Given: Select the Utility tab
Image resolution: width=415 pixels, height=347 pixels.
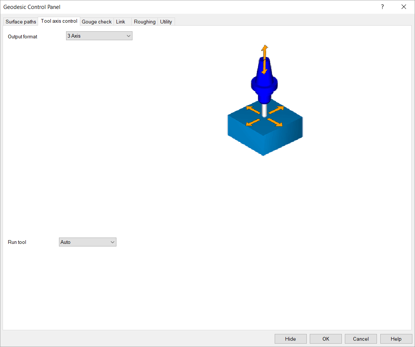Looking at the screenshot, I should click(x=166, y=22).
